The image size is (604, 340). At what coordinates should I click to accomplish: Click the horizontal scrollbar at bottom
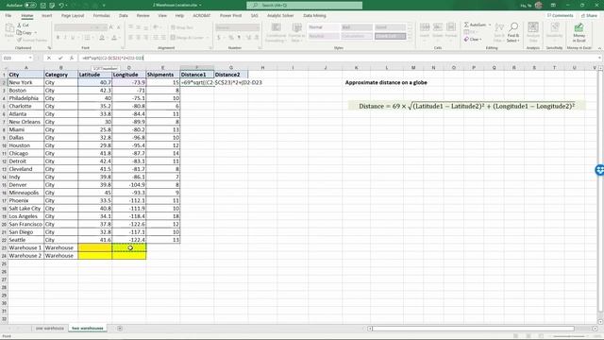[x=473, y=329]
